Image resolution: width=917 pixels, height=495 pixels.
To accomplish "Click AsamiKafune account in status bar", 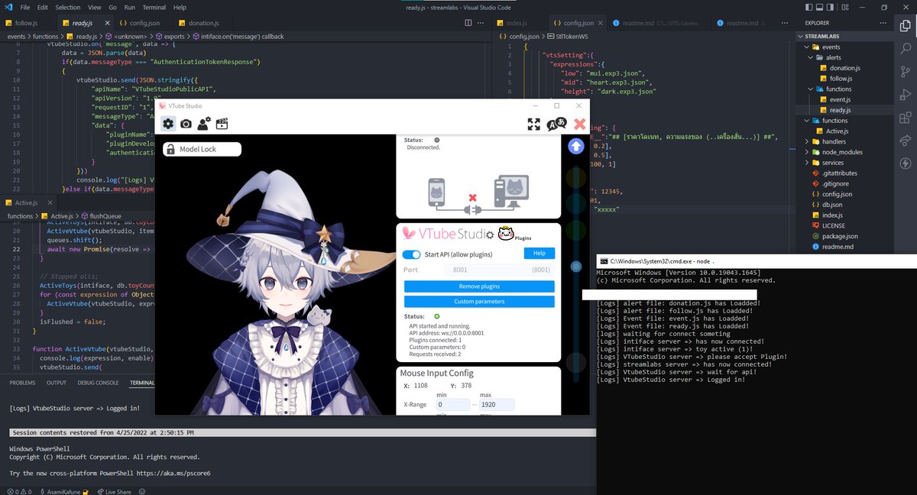I will tap(66, 492).
